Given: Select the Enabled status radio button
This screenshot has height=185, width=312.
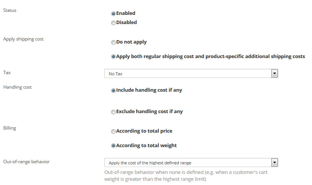Looking at the screenshot, I should [x=113, y=13].
